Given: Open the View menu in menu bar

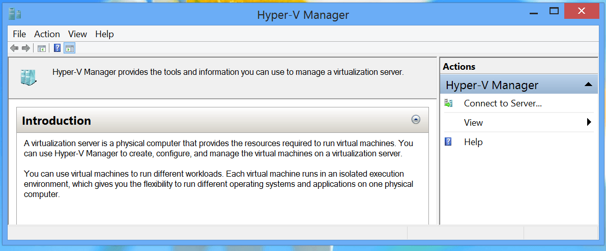Looking at the screenshot, I should (78, 34).
